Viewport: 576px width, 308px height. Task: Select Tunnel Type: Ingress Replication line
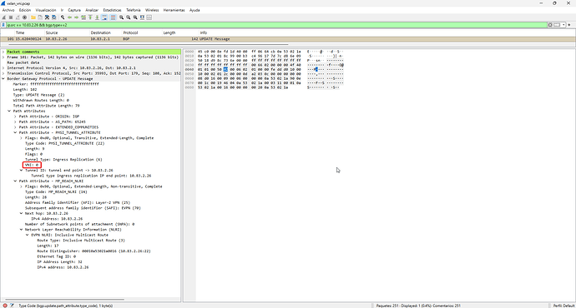(x=63, y=159)
